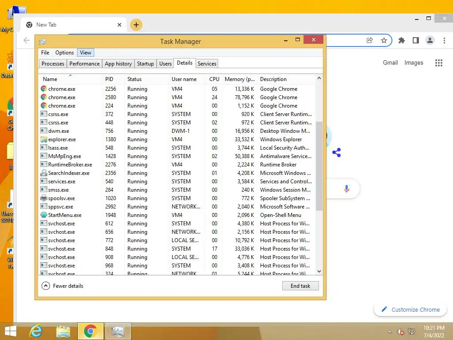Sort by the Name column header
453x340 pixels.
point(70,79)
